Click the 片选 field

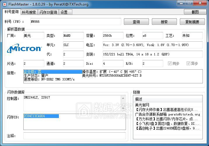tap(34, 64)
